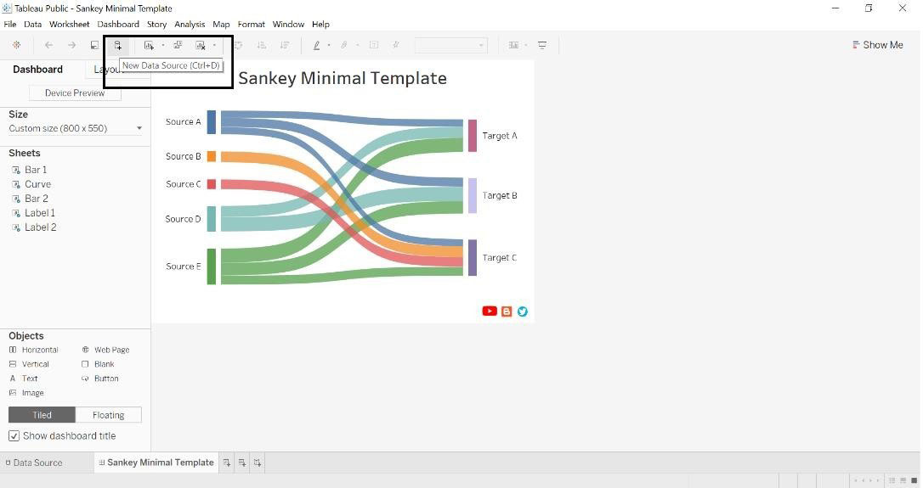923x488 pixels.
Task: Open the Data menu
Action: click(x=32, y=24)
